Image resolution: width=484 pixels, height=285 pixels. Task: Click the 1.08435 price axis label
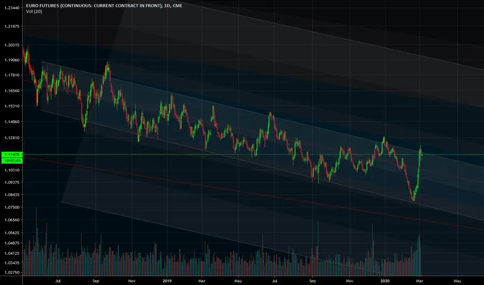[12, 194]
